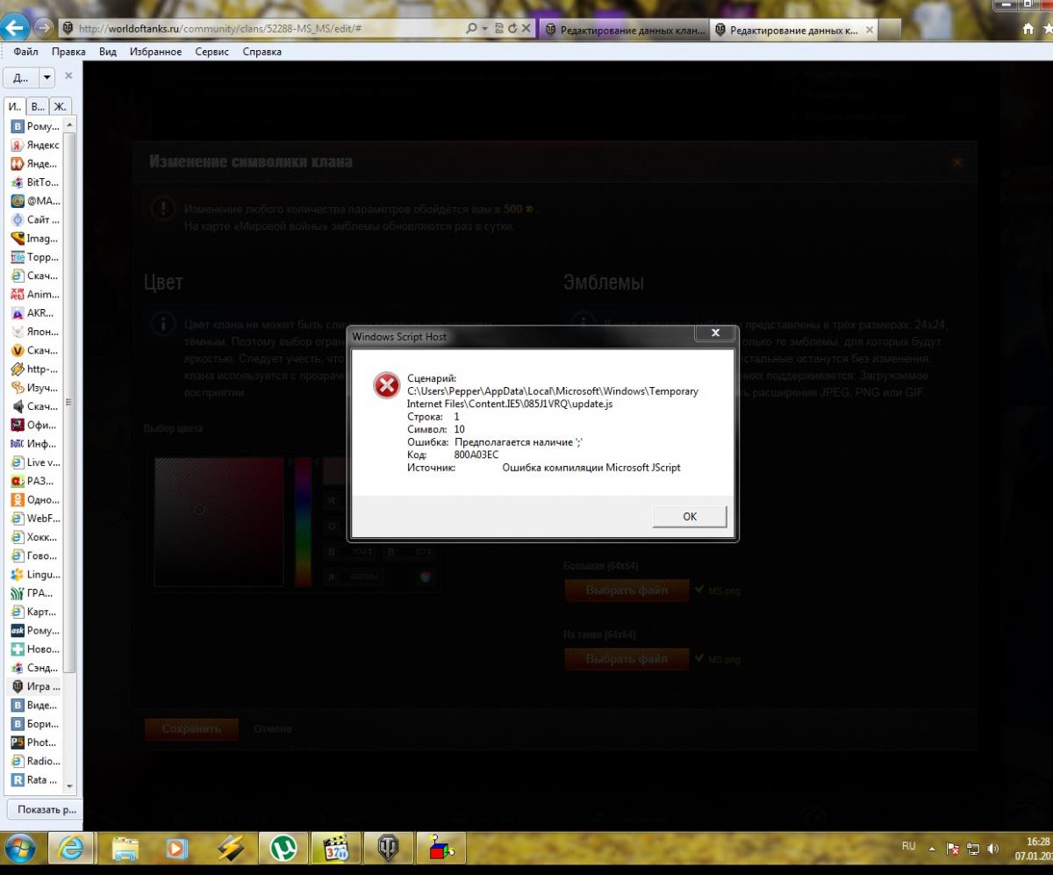This screenshot has width=1053, height=875.
Task: Open the 'WebF...' favorite
Action: point(36,519)
